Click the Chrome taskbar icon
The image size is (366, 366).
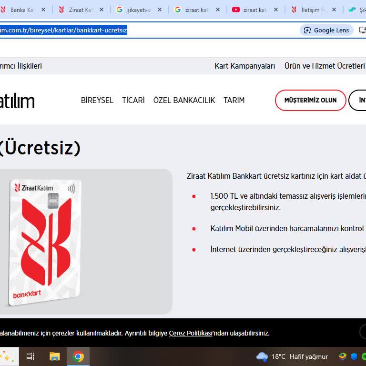pyautogui.click(x=78, y=356)
